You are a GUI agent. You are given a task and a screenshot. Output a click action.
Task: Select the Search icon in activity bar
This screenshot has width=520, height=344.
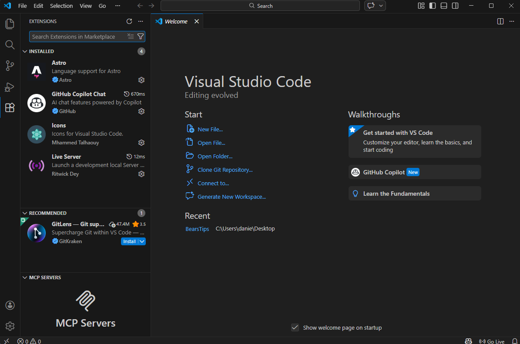coord(10,44)
